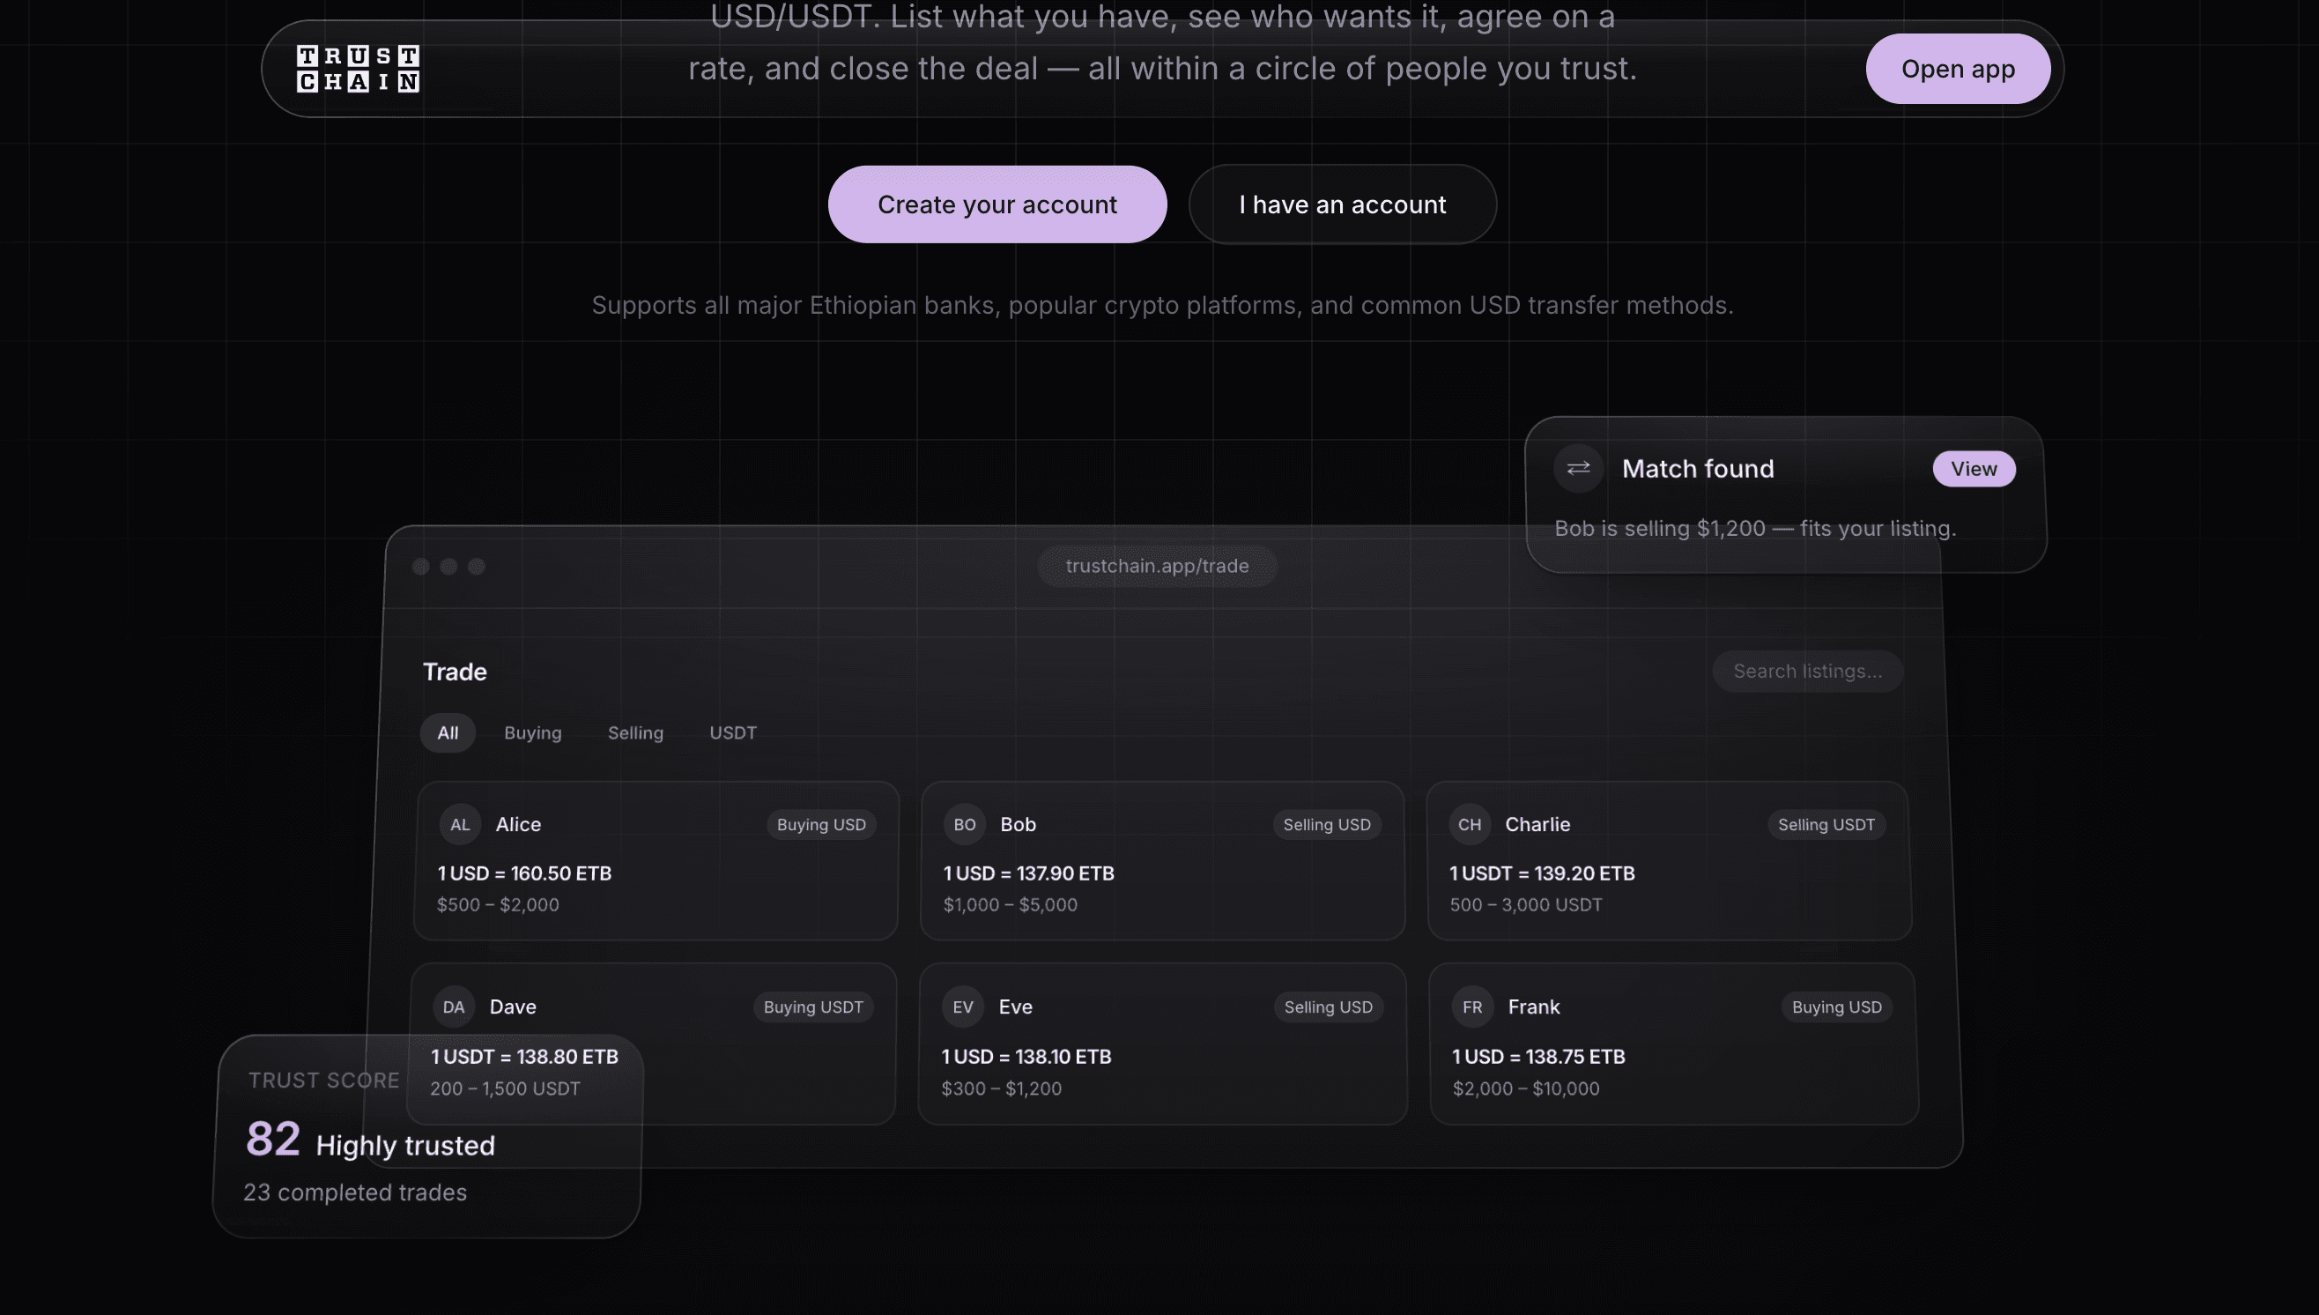Switch to the Buying tab
Viewport: 2319px width, 1315px height.
click(x=532, y=732)
